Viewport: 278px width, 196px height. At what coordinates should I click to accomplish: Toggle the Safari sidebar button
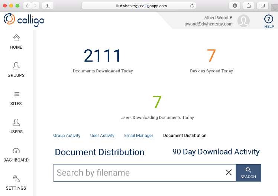pyautogui.click(x=48, y=6)
